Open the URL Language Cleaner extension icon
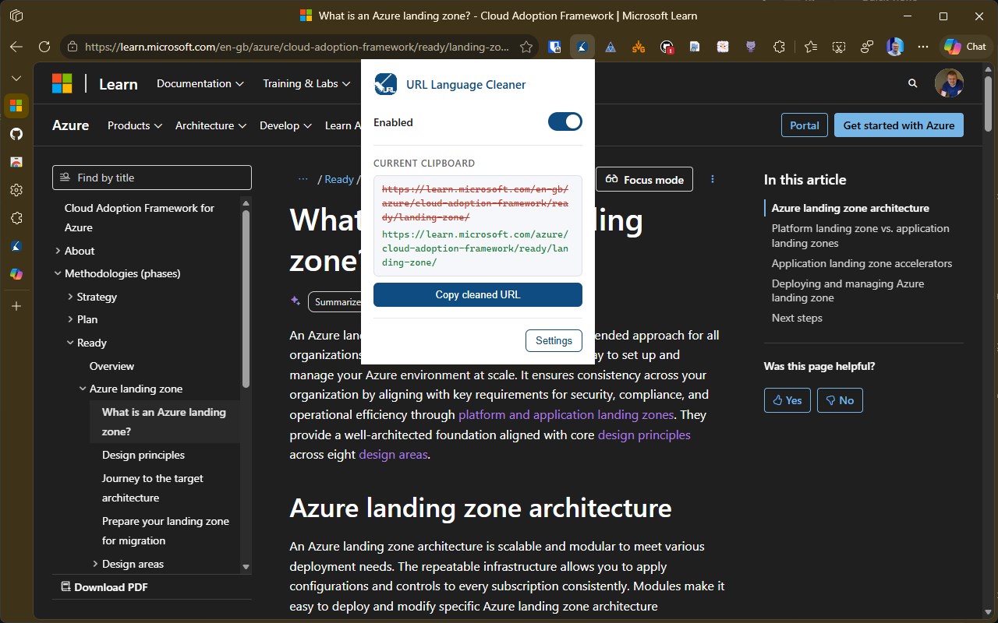Viewport: 998px width, 623px height. pyautogui.click(x=582, y=47)
